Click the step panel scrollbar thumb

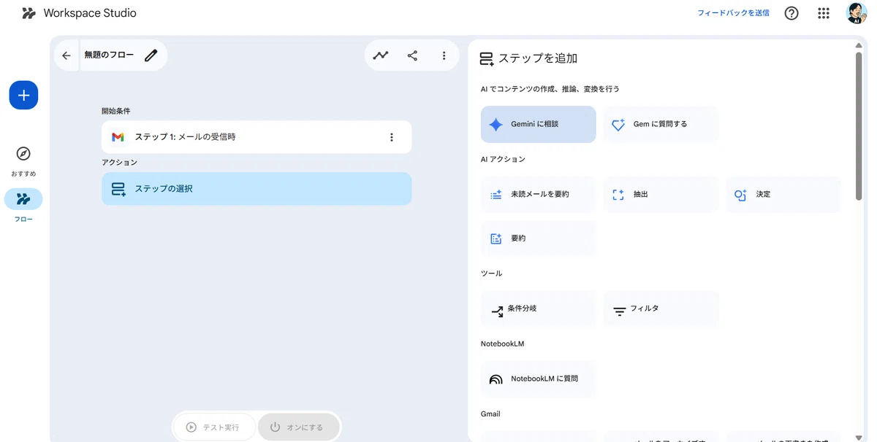pos(859,126)
